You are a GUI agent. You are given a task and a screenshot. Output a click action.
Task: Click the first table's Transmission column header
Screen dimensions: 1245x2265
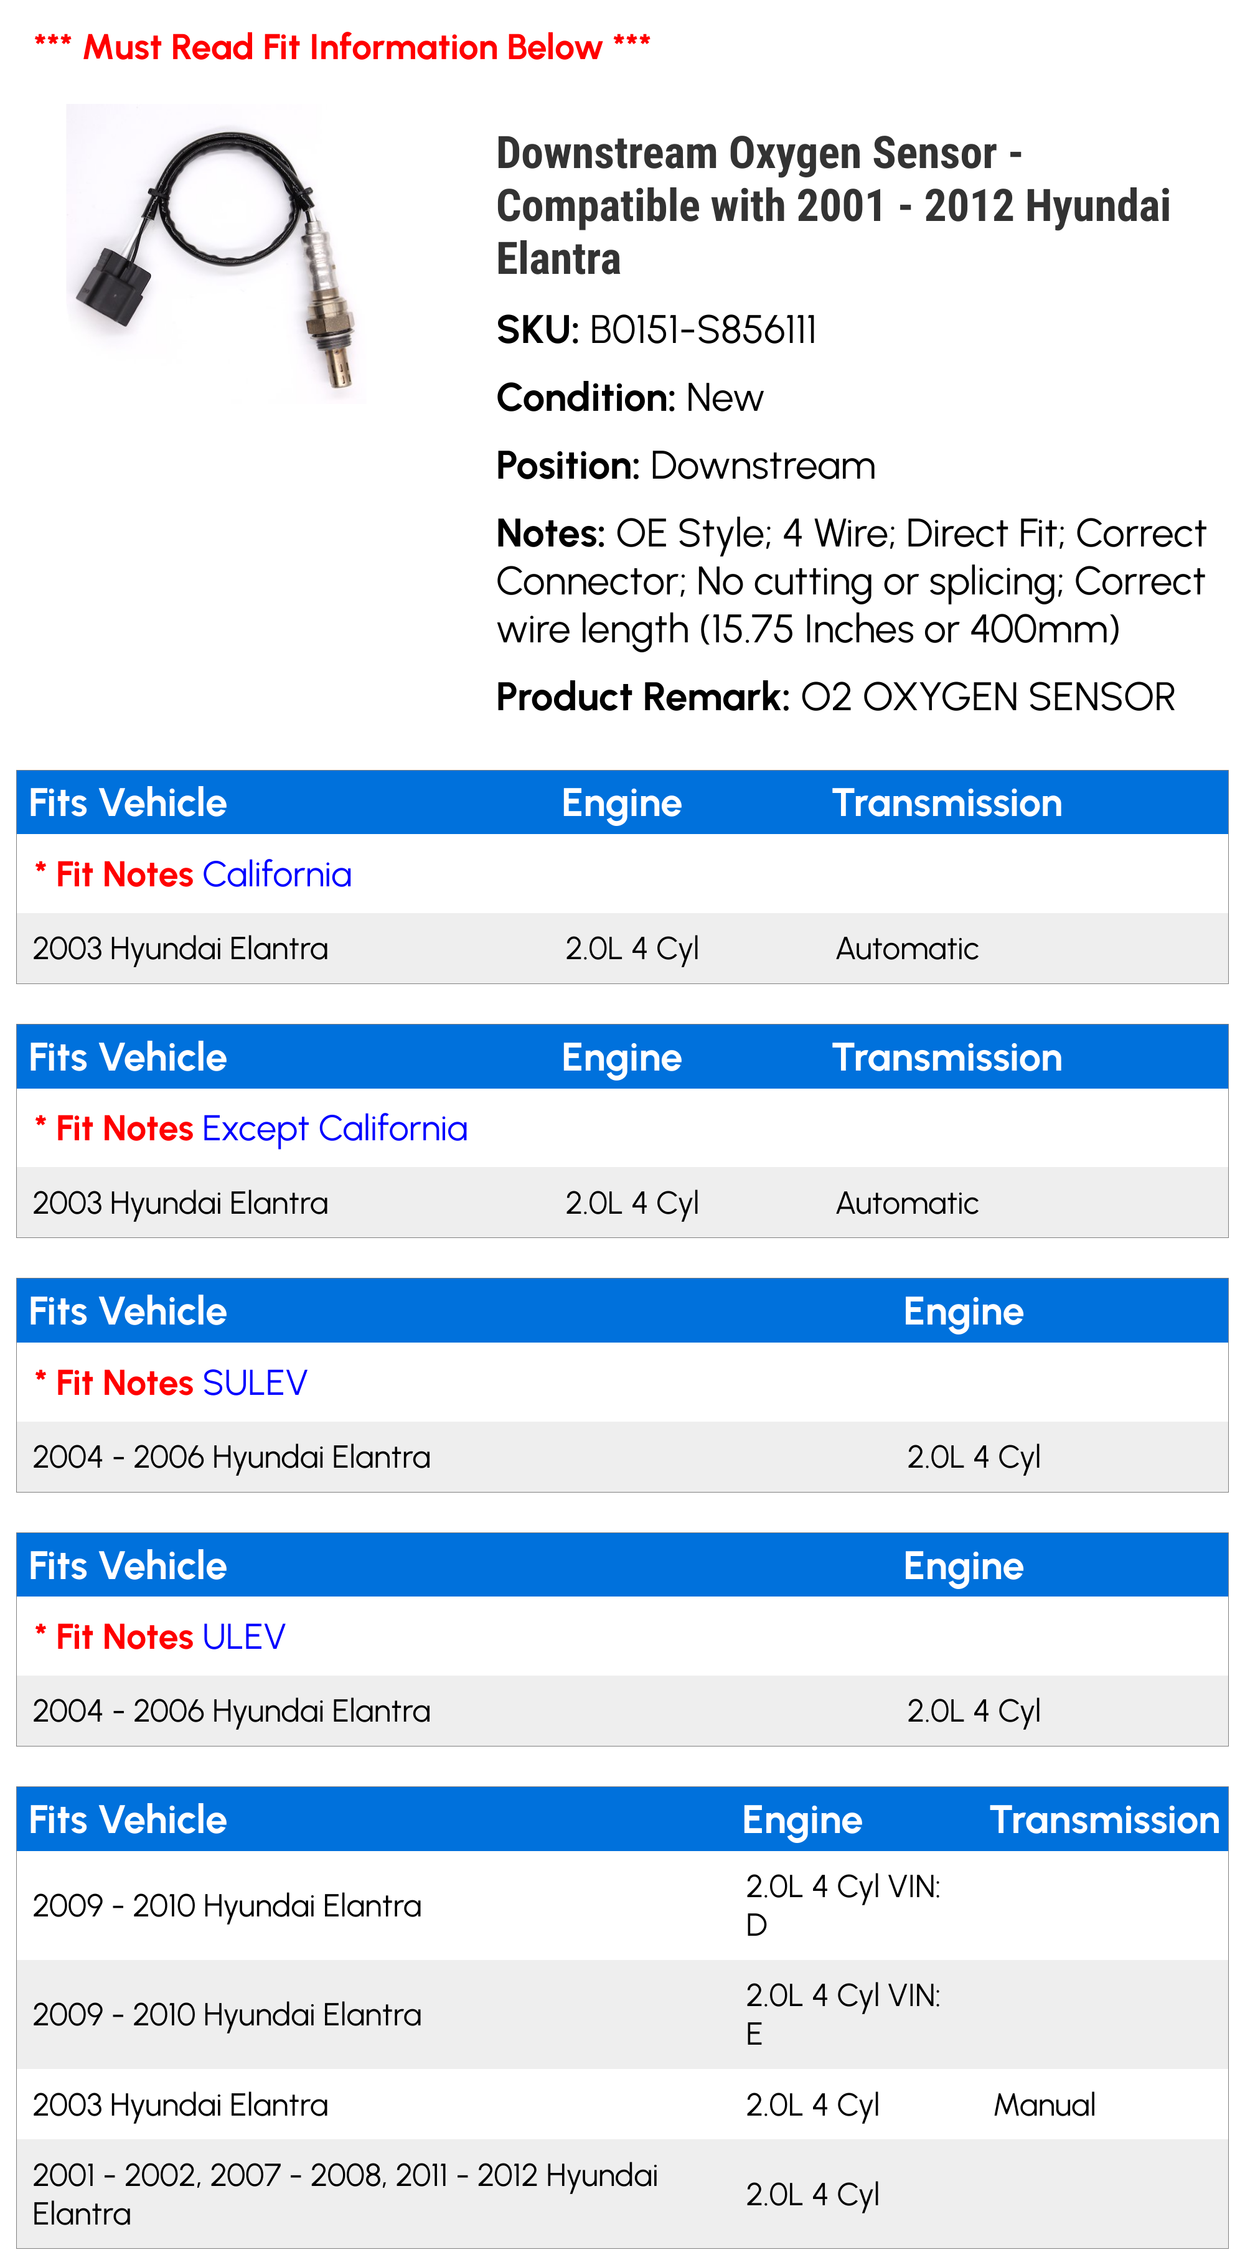point(947,803)
